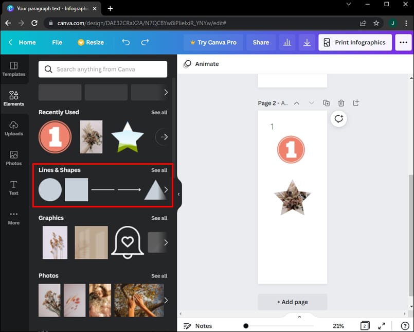
Task: Collapse the side panel with the arrow tab
Action: pos(178,194)
